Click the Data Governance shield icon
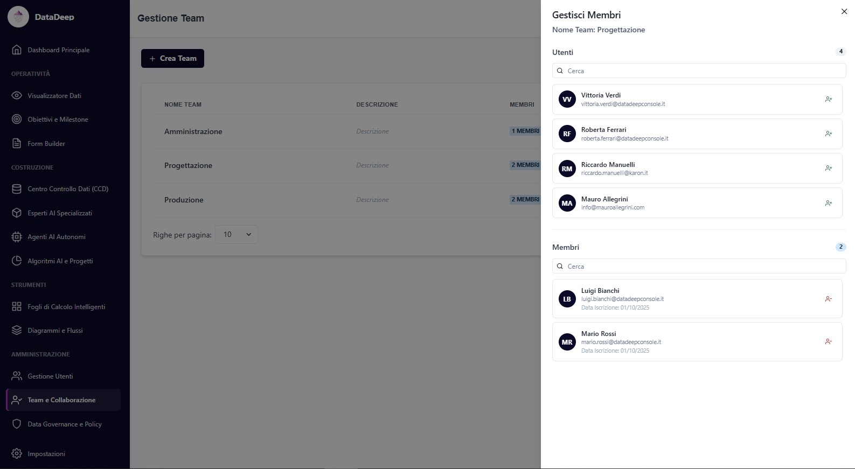Image resolution: width=855 pixels, height=469 pixels. (17, 424)
